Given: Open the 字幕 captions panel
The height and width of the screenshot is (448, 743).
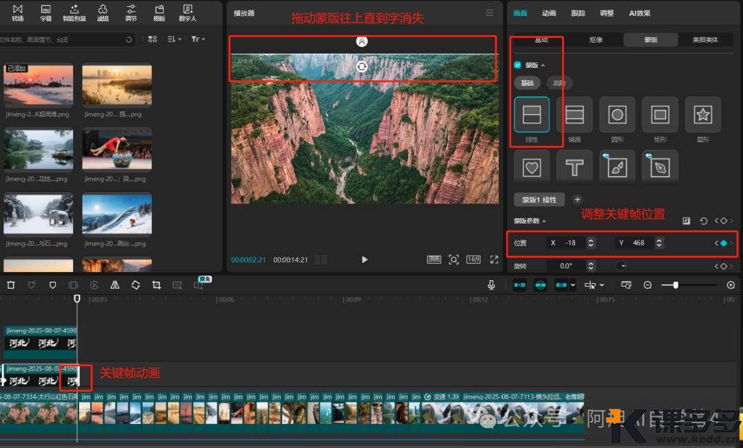Looking at the screenshot, I should tap(46, 13).
